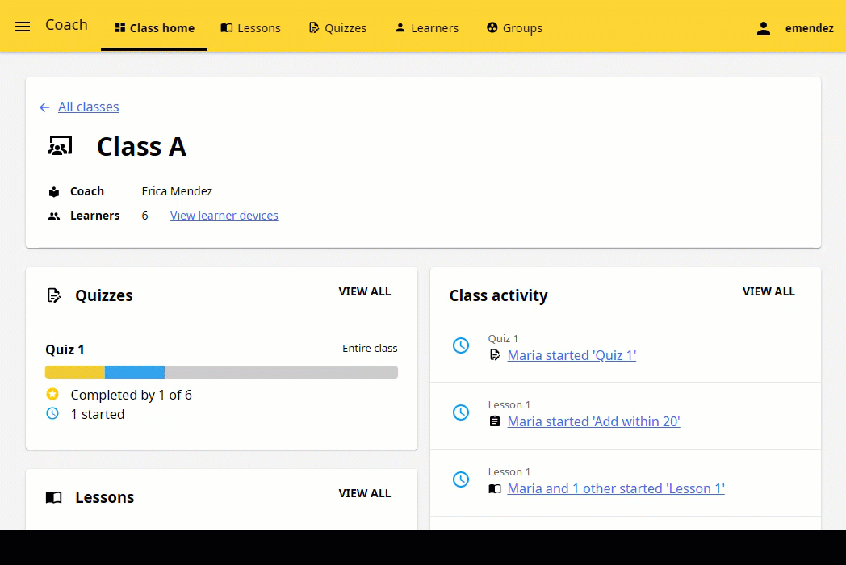Click the grid icon in the Class home tab

pos(120,27)
